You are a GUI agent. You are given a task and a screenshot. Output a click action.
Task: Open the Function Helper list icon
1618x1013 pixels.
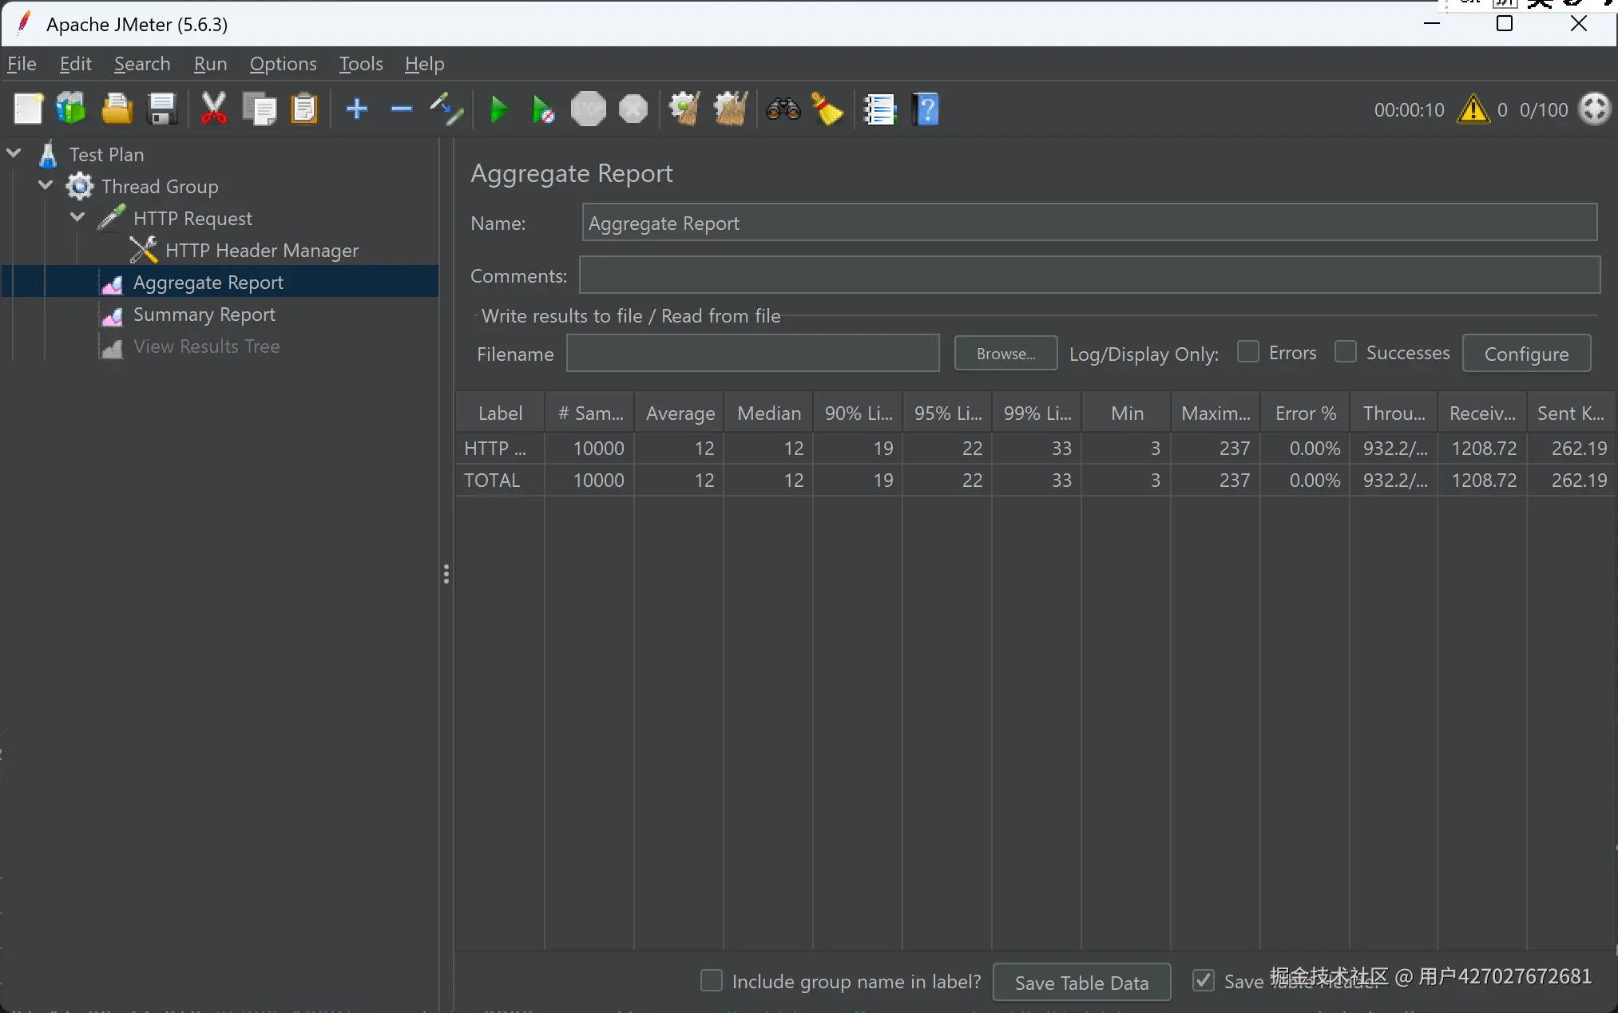(880, 109)
